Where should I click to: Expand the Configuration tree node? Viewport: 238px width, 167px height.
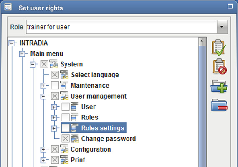[x=43, y=149]
